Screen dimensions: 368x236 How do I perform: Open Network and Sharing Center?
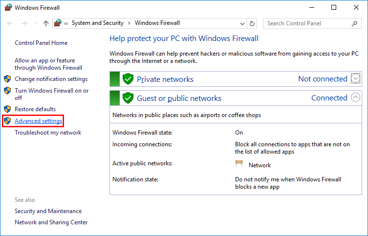[51, 222]
